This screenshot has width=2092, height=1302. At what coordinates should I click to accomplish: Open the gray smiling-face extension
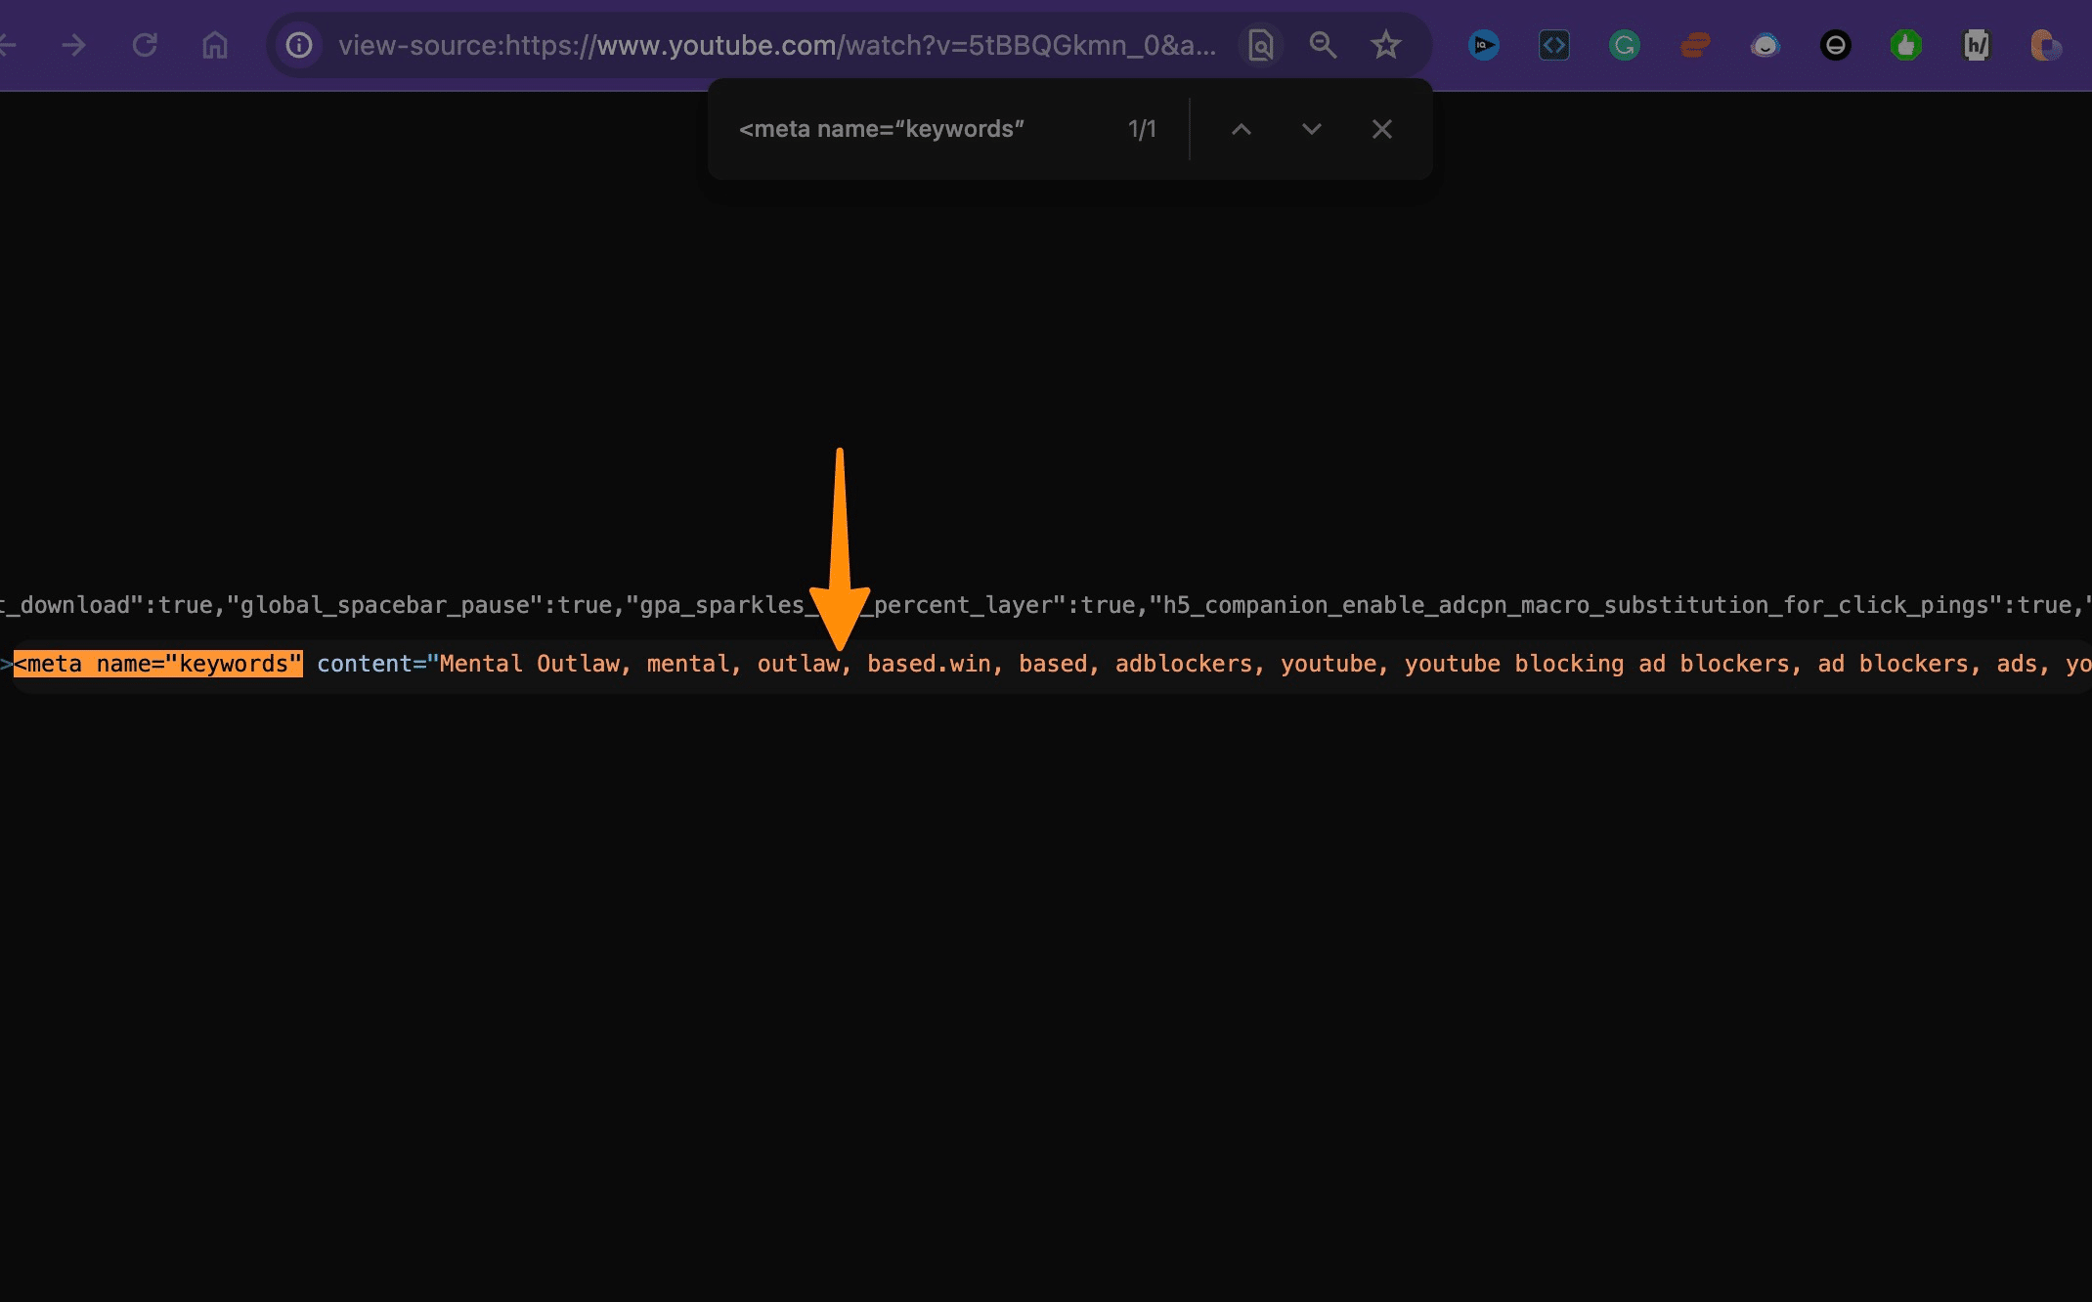point(1765,45)
